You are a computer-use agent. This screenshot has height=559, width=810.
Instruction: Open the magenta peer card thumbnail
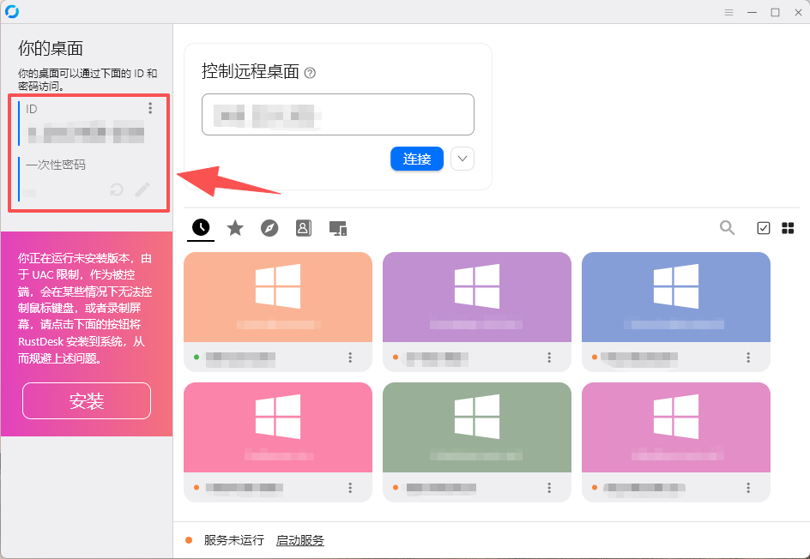pyautogui.click(x=675, y=427)
